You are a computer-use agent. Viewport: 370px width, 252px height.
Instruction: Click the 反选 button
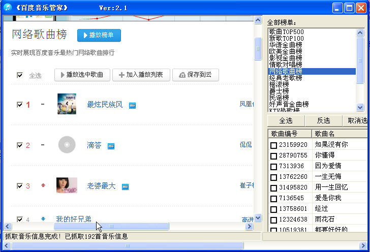[x=324, y=120]
